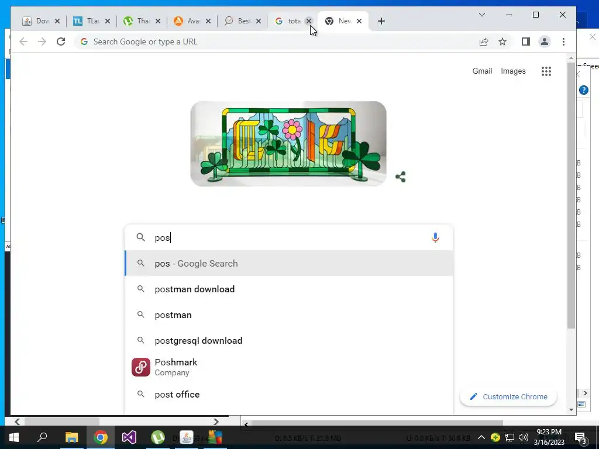Close the 'New' tab
Viewport: 599px width, 449px height.
pyautogui.click(x=359, y=21)
